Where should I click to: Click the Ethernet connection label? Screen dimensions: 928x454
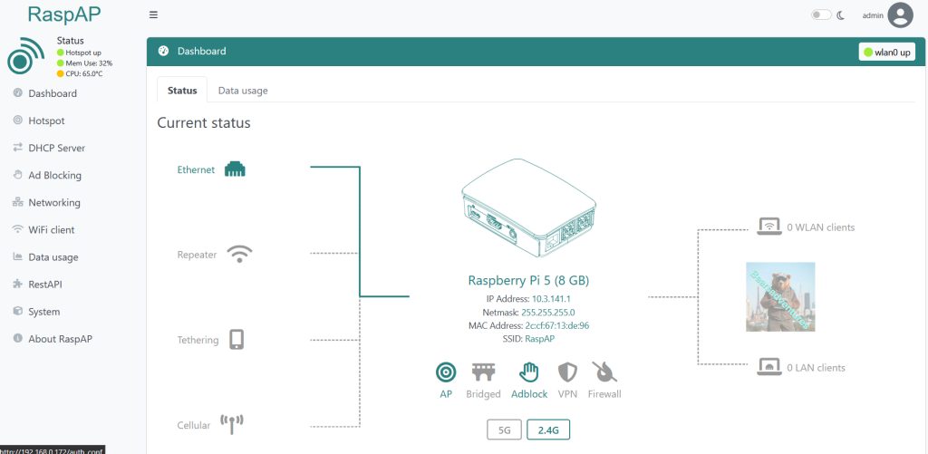pos(196,169)
